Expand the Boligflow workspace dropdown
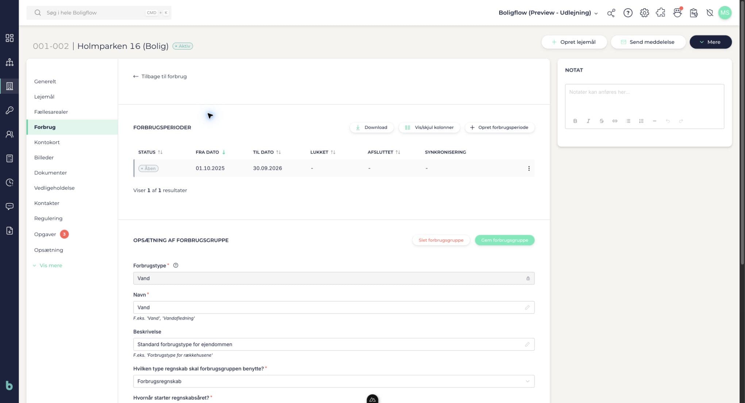The image size is (745, 403). (x=548, y=13)
